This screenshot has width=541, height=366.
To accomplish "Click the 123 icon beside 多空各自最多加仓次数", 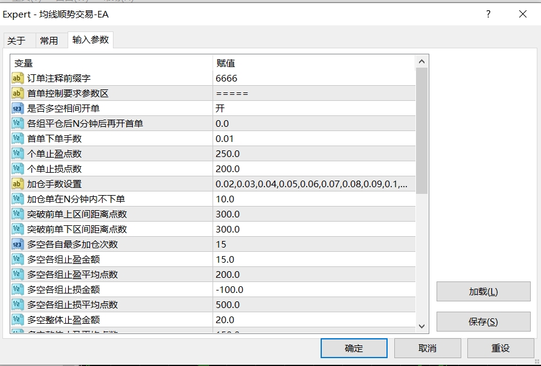I will pyautogui.click(x=16, y=244).
